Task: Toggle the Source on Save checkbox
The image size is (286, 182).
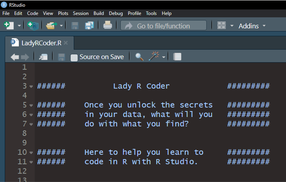Action: pos(74,58)
